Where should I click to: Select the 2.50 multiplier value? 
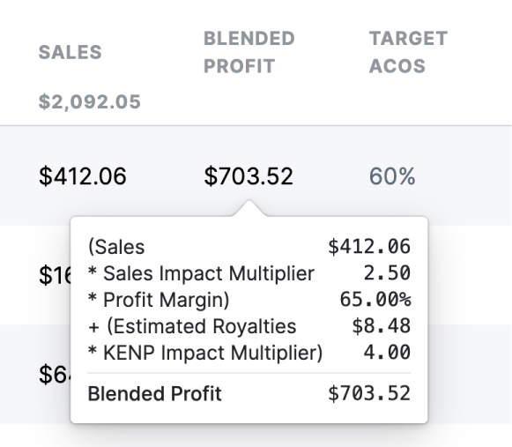click(x=387, y=272)
